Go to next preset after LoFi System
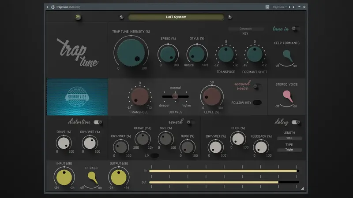Image resolution: width=353 pixels, height=198 pixels. pyautogui.click(x=229, y=17)
